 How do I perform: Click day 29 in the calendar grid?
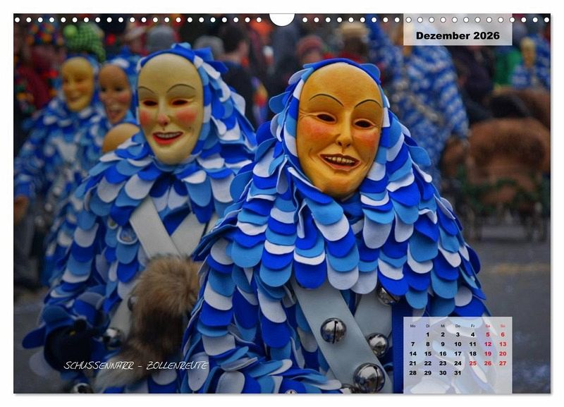click(428, 373)
